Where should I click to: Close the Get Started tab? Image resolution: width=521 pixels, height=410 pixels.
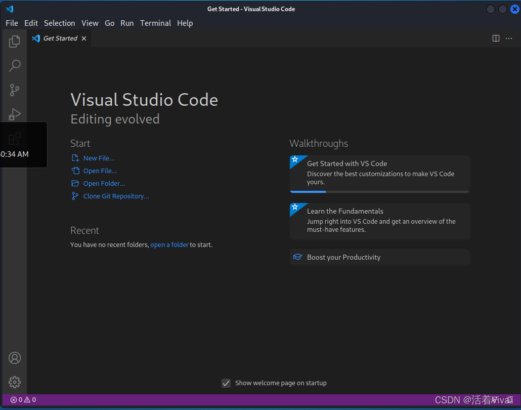tap(84, 38)
